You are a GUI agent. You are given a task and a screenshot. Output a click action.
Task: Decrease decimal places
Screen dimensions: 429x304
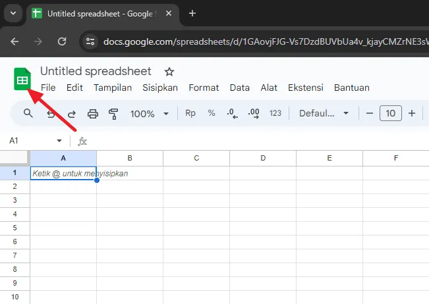click(x=232, y=113)
